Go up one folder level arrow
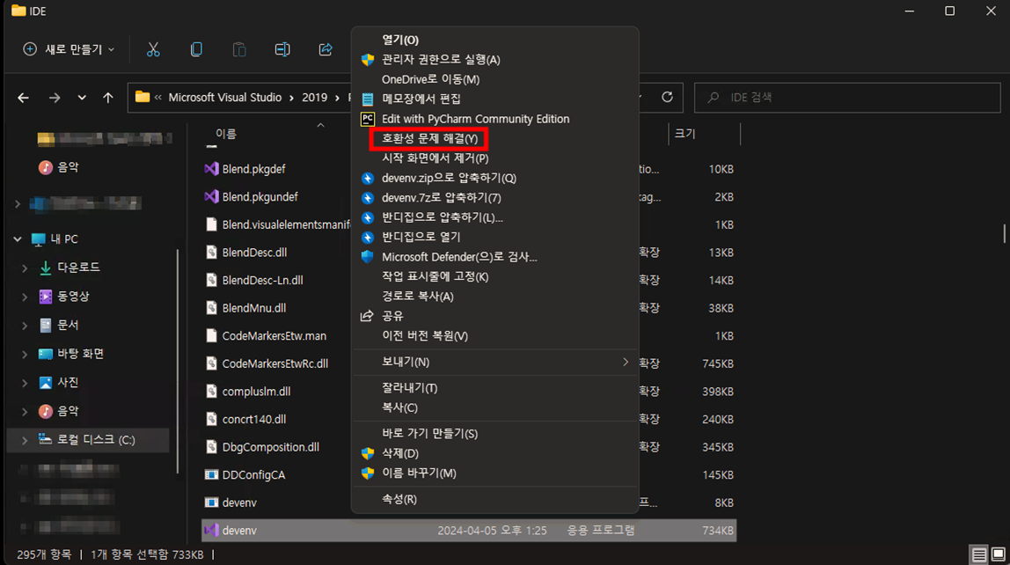 tap(107, 98)
